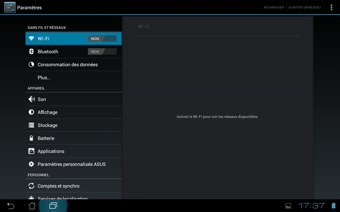Tap the Paramètres title text

[x=29, y=8]
